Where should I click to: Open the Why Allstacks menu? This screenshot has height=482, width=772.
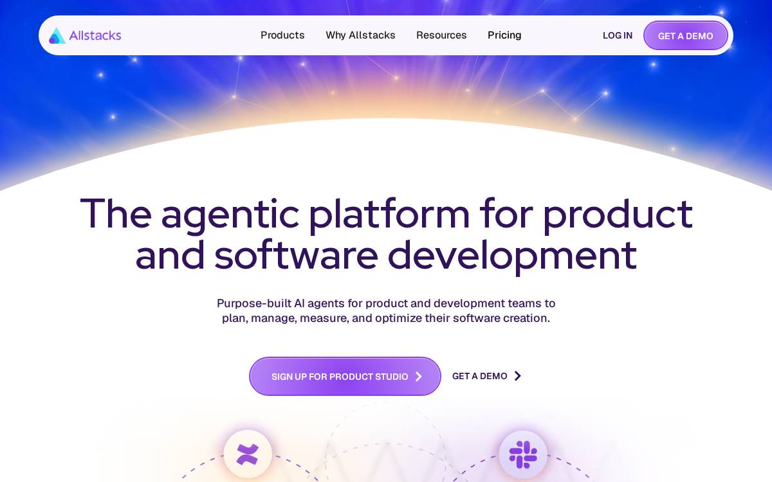pyautogui.click(x=360, y=35)
